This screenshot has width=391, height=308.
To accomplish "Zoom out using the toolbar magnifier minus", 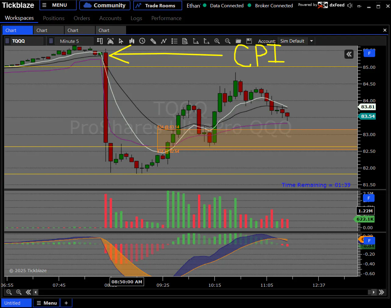I will tap(227, 41).
